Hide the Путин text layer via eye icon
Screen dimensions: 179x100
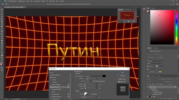point(147,87)
